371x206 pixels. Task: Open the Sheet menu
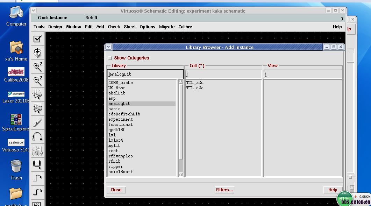[130, 27]
